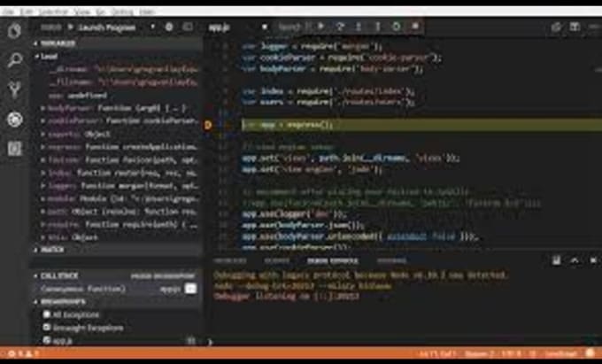Switch to the app.js editor tab

click(220, 27)
